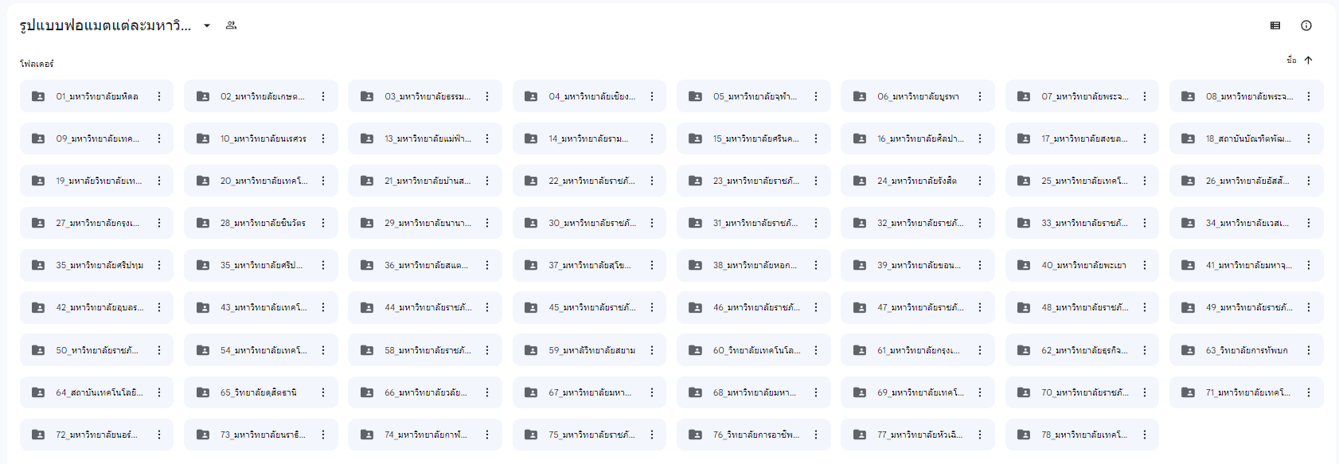
Task: Open more actions for folder 62
Action: point(1145,350)
